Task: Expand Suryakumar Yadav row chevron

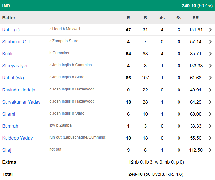Action: click(x=210, y=102)
